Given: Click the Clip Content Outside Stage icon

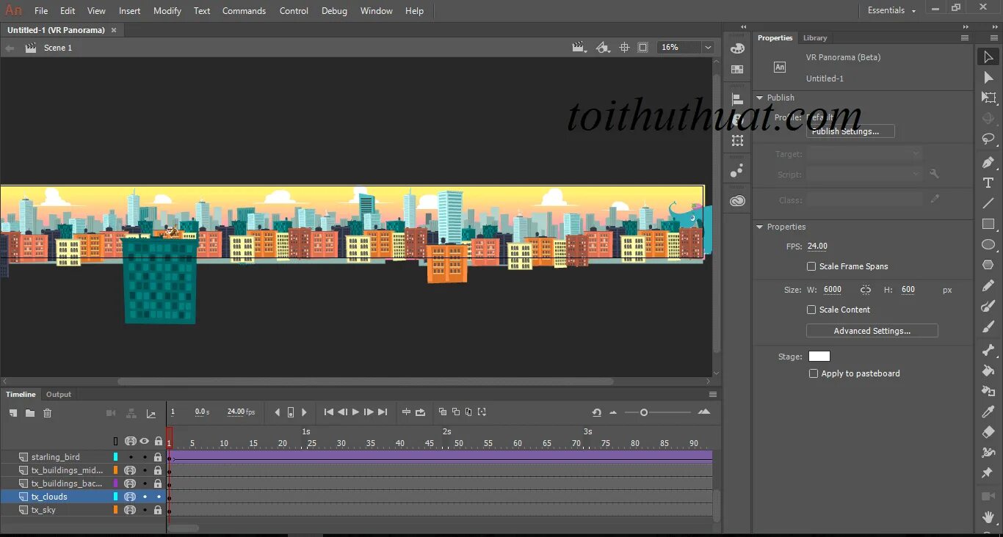Looking at the screenshot, I should [642, 47].
